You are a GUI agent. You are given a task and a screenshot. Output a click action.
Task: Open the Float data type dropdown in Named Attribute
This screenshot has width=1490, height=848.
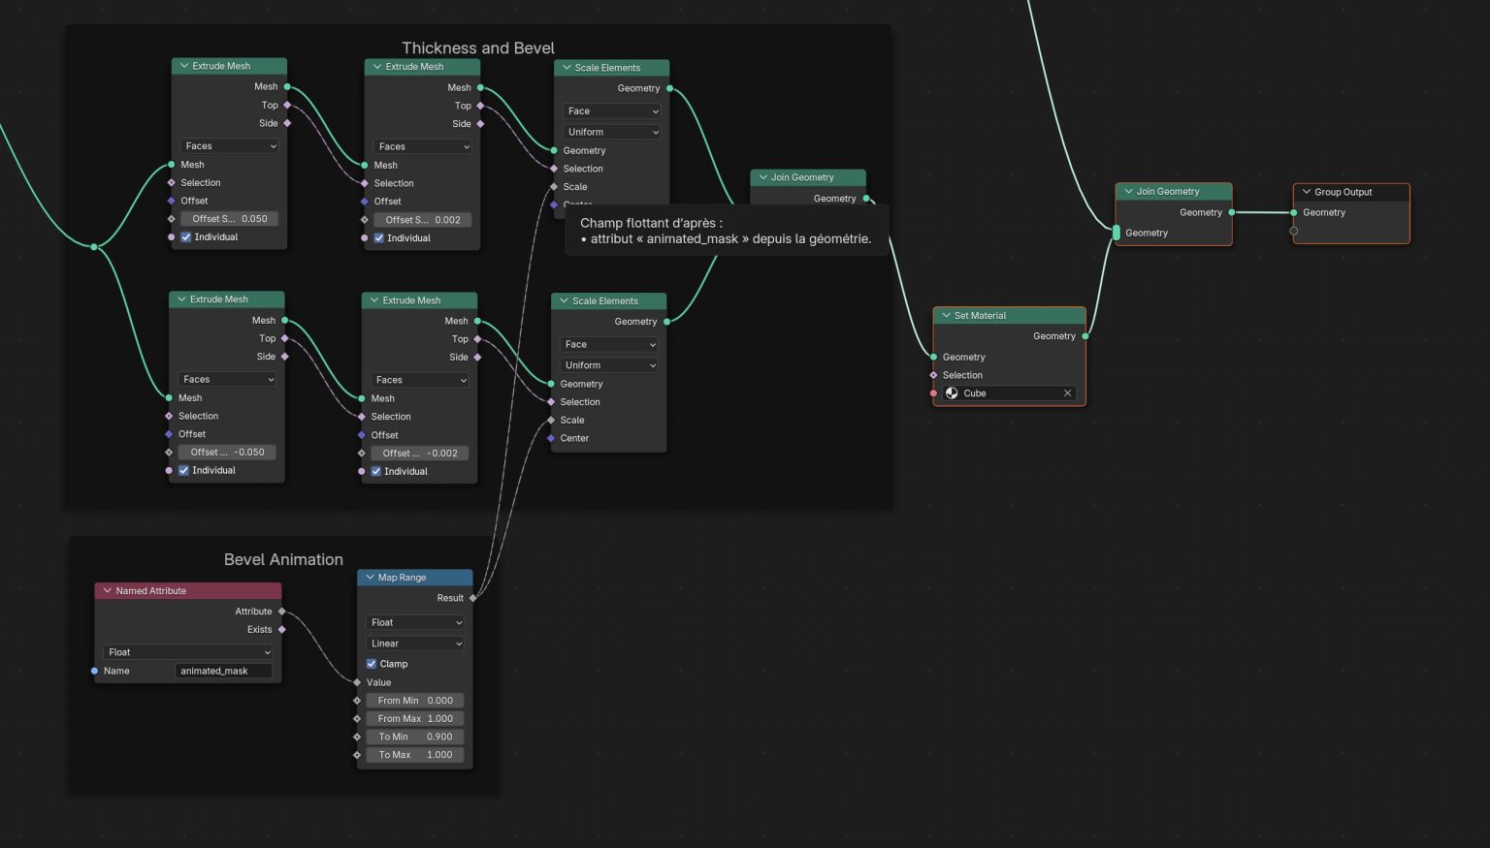[x=188, y=652]
